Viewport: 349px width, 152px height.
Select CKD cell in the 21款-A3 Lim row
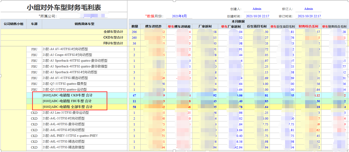[34, 112]
